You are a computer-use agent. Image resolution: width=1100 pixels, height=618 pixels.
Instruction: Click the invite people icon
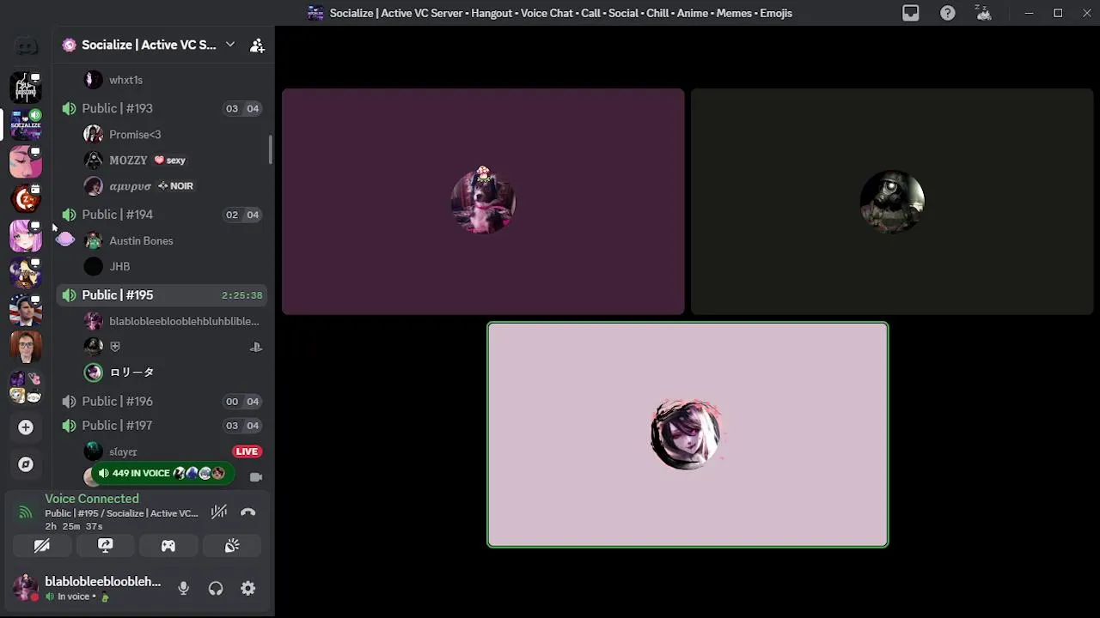tap(257, 45)
